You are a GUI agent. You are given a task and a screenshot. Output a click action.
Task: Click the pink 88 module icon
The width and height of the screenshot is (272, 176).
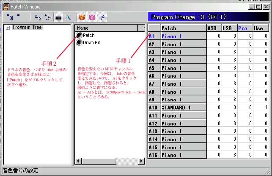tap(92, 17)
